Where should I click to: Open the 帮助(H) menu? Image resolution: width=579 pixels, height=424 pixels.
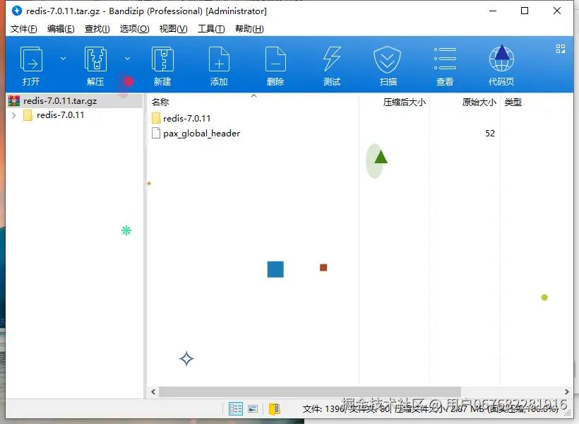coord(249,29)
